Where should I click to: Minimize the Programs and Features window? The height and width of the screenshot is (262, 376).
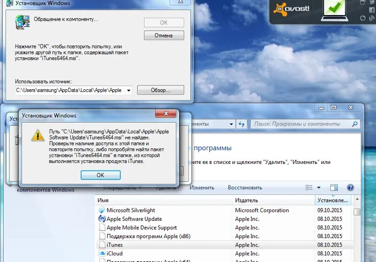[x=321, y=108]
